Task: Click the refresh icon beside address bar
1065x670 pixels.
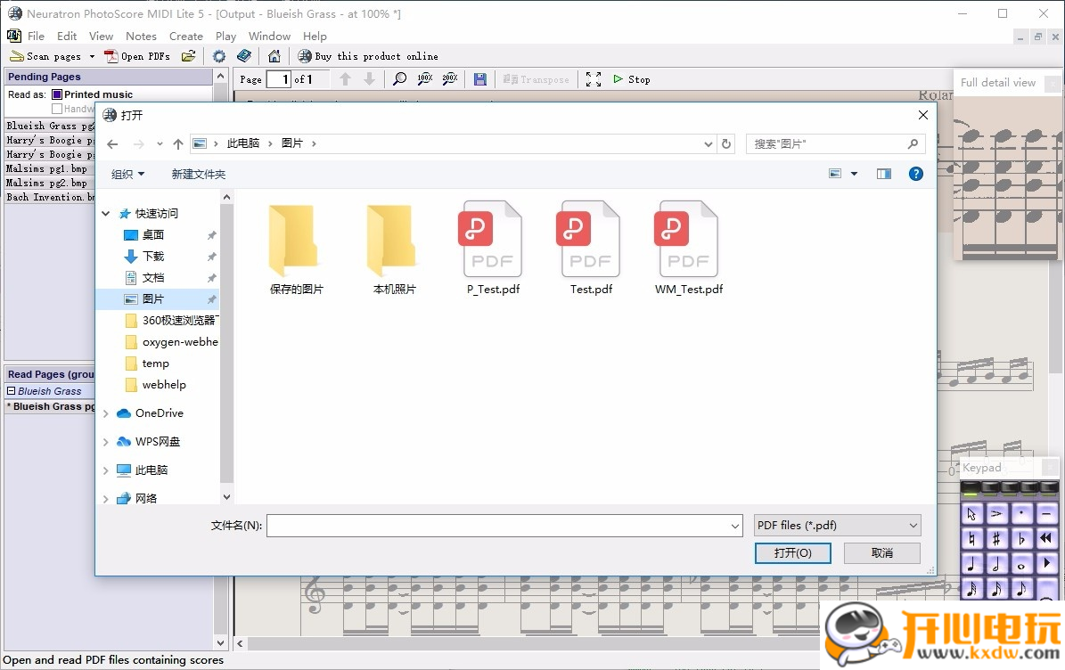Action: point(727,143)
